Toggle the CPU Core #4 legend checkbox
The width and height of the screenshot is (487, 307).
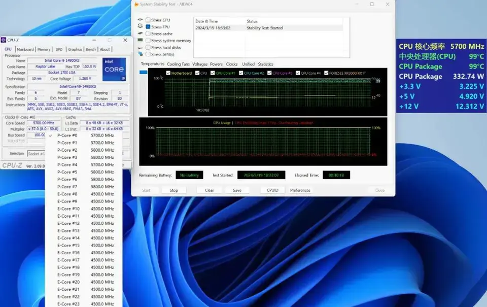pyautogui.click(x=298, y=73)
